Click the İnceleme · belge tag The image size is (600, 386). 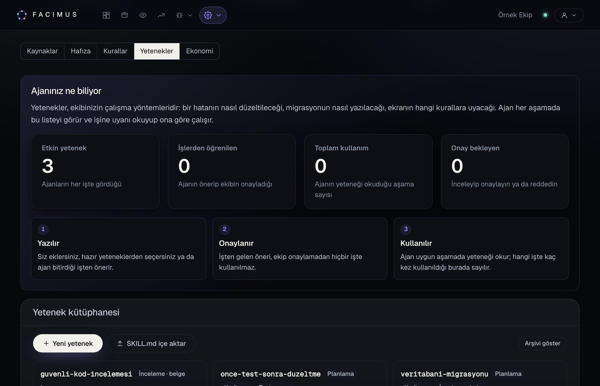[162, 374]
